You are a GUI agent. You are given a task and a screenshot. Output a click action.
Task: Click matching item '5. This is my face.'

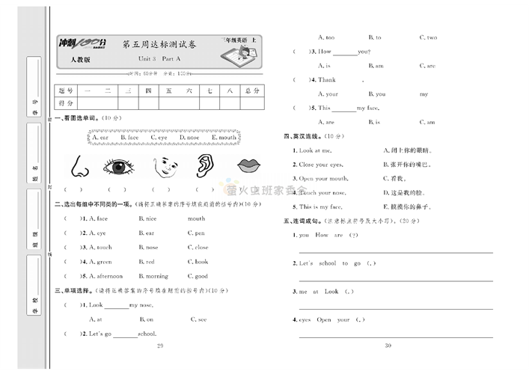coord(317,206)
